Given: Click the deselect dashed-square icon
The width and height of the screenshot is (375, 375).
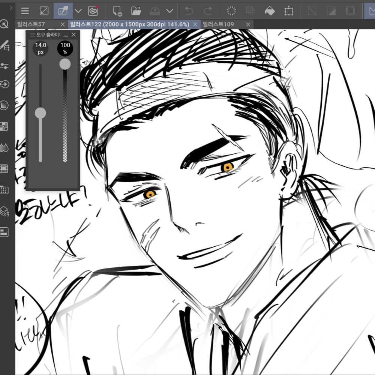Looking at the screenshot, I should click(250, 11).
